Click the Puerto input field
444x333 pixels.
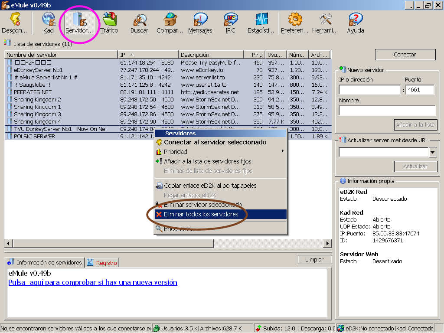point(420,90)
